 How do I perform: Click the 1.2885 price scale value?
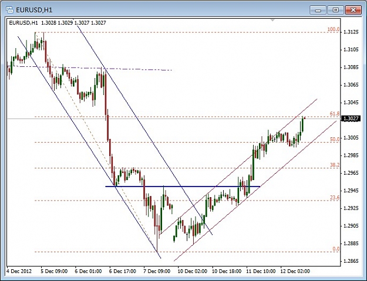coord(351,243)
